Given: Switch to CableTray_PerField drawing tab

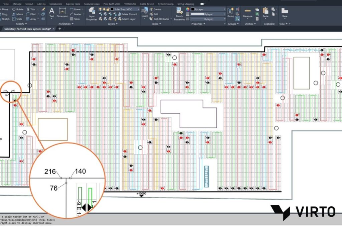Looking at the screenshot, I should tap(27, 29).
